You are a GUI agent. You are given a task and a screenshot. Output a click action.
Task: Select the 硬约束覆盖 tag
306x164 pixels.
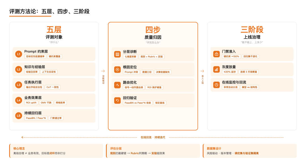tap(54, 56)
